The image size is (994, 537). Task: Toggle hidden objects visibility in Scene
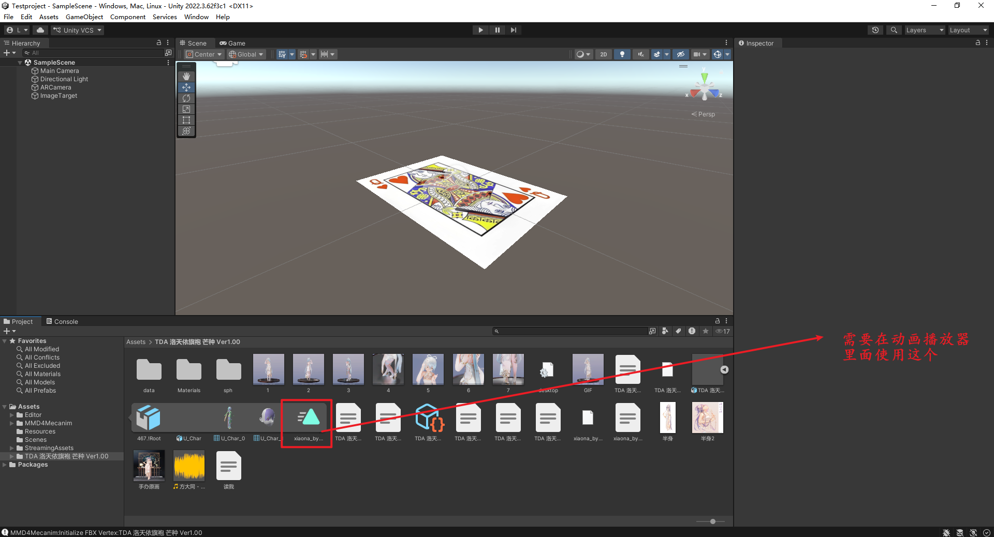[681, 54]
